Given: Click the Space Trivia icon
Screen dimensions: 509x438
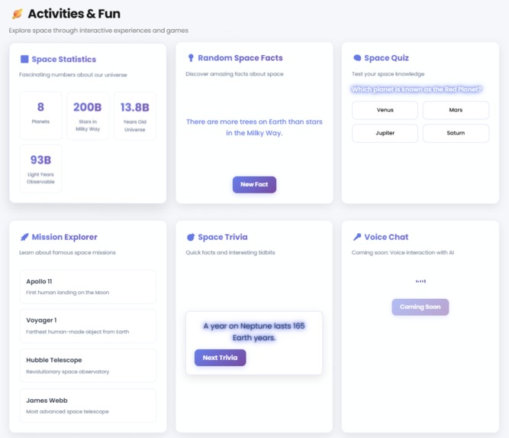Looking at the screenshot, I should [191, 237].
